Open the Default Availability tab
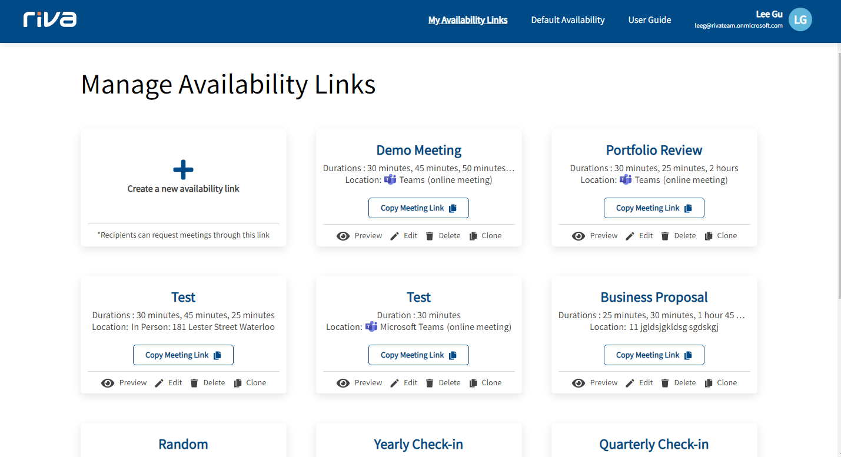Viewport: 841px width, 457px height. coord(568,20)
